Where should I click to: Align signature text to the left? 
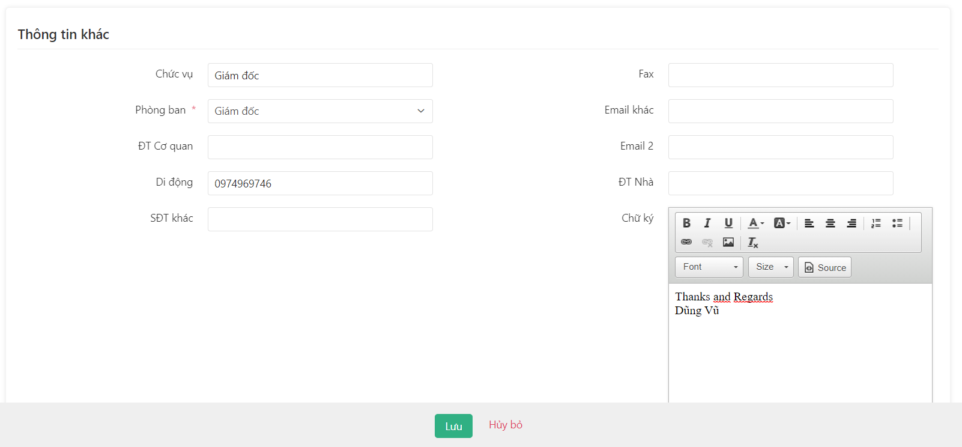click(x=809, y=223)
